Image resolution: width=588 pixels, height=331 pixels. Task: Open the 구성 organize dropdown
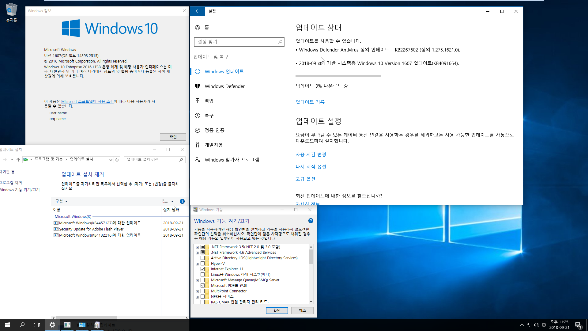click(61, 201)
